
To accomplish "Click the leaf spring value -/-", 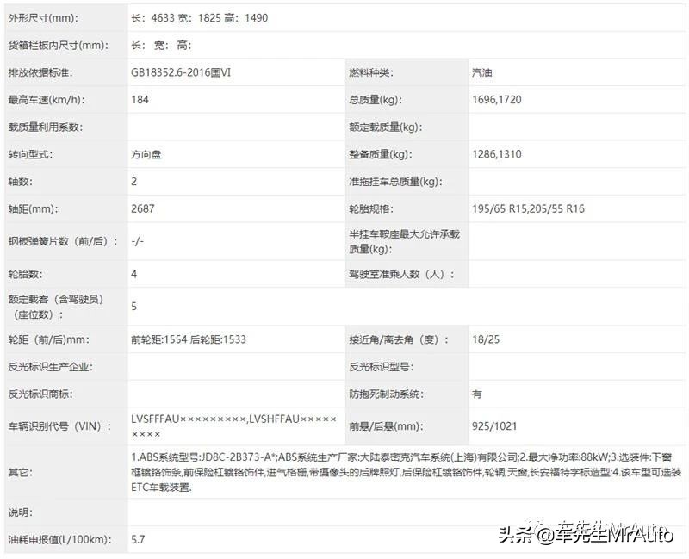I will tap(138, 242).
